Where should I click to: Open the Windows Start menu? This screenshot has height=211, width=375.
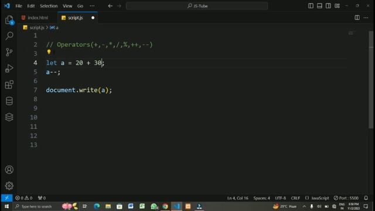pos(6,206)
